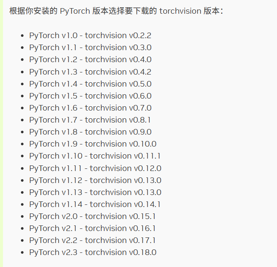The image size is (277, 267).
Task: Select the PyTorch v1.9 - torchvision v0.10.0 entry
Action: (93, 144)
